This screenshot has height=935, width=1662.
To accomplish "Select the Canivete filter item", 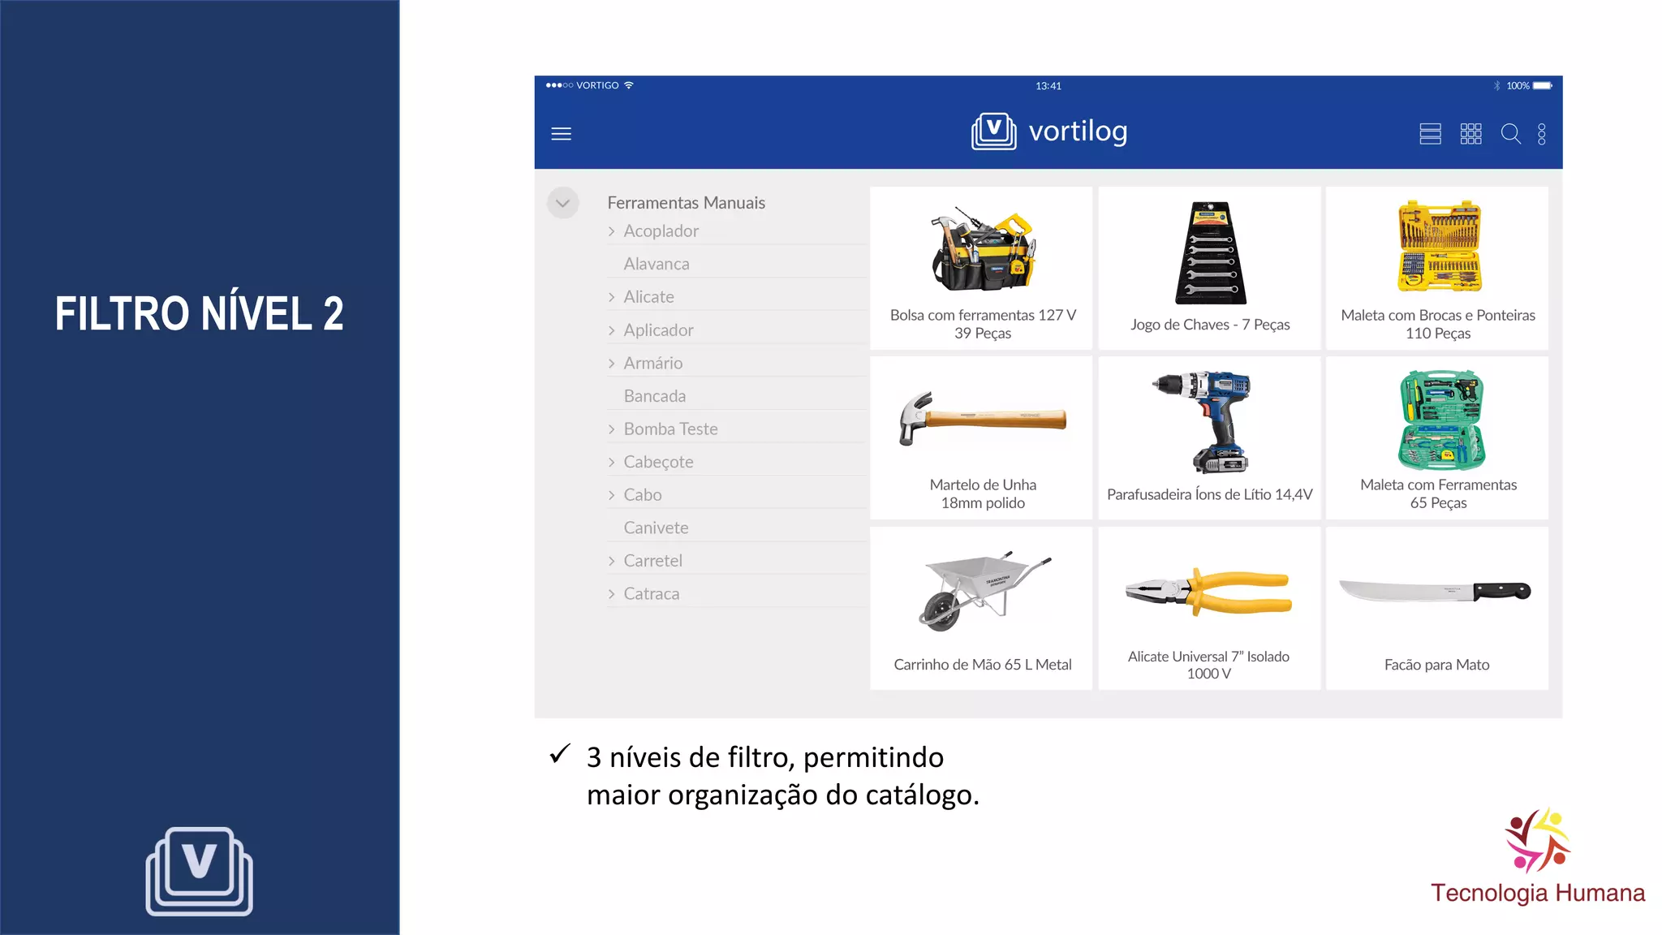I will [x=656, y=528].
